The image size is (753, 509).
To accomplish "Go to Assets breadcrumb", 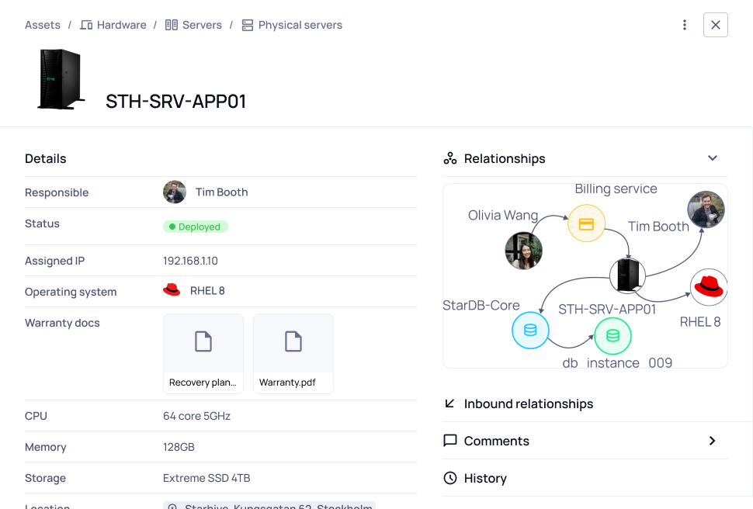I will pos(43,25).
